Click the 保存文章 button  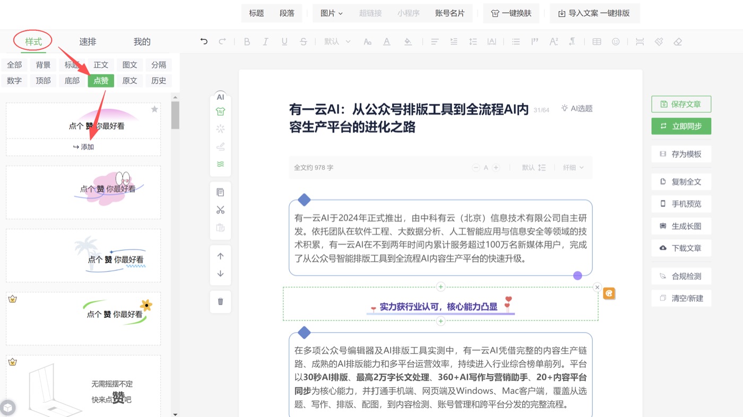click(681, 104)
